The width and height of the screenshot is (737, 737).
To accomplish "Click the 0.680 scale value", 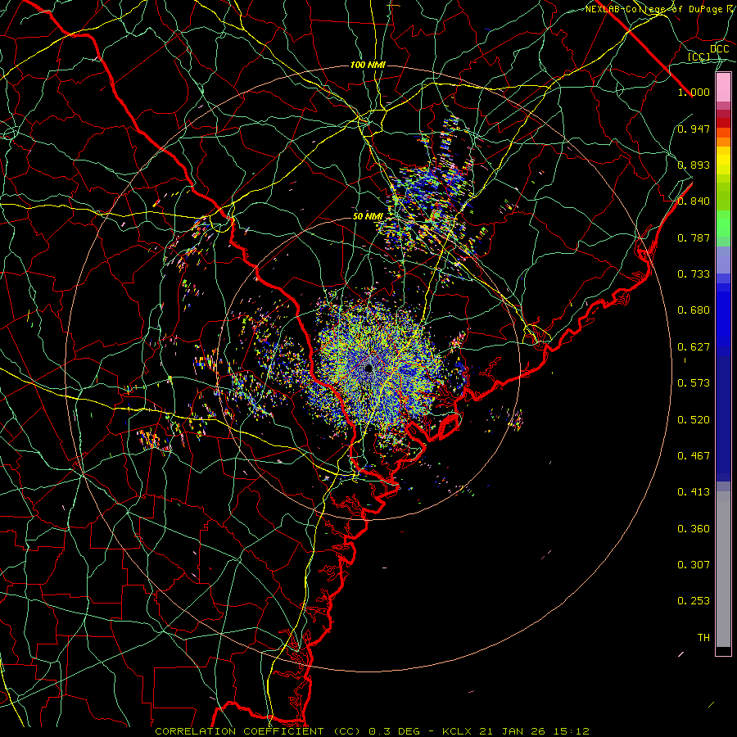I will (694, 310).
